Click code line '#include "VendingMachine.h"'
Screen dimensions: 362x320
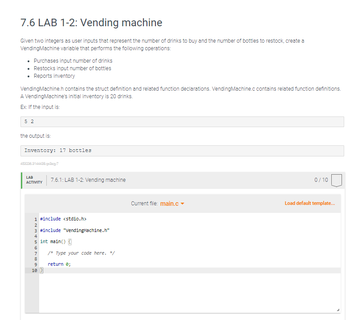tap(75, 230)
